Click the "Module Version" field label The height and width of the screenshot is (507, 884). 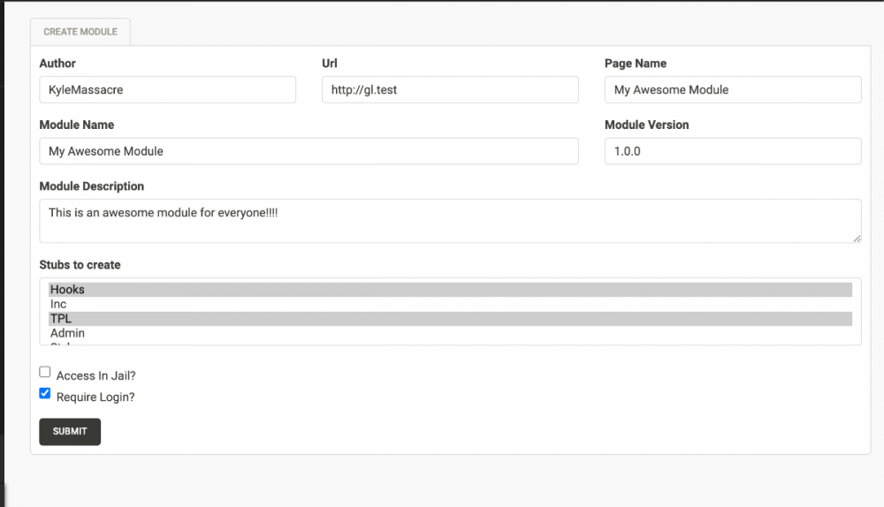646,125
